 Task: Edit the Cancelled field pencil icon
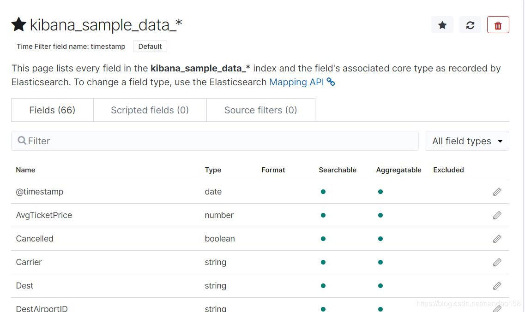pos(497,239)
